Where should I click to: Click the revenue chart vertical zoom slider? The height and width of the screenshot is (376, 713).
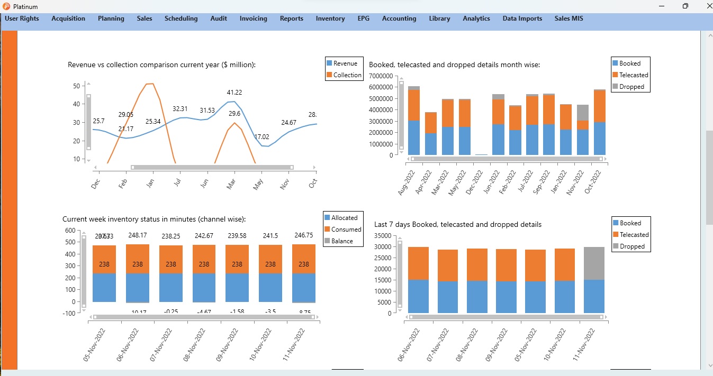[x=88, y=122]
